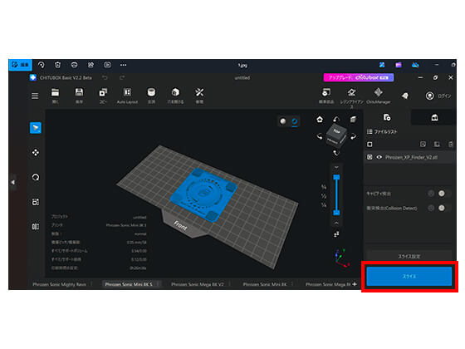Open the ChituManager toolbar icon
Viewport: 465px width, 349px height.
pyautogui.click(x=378, y=92)
